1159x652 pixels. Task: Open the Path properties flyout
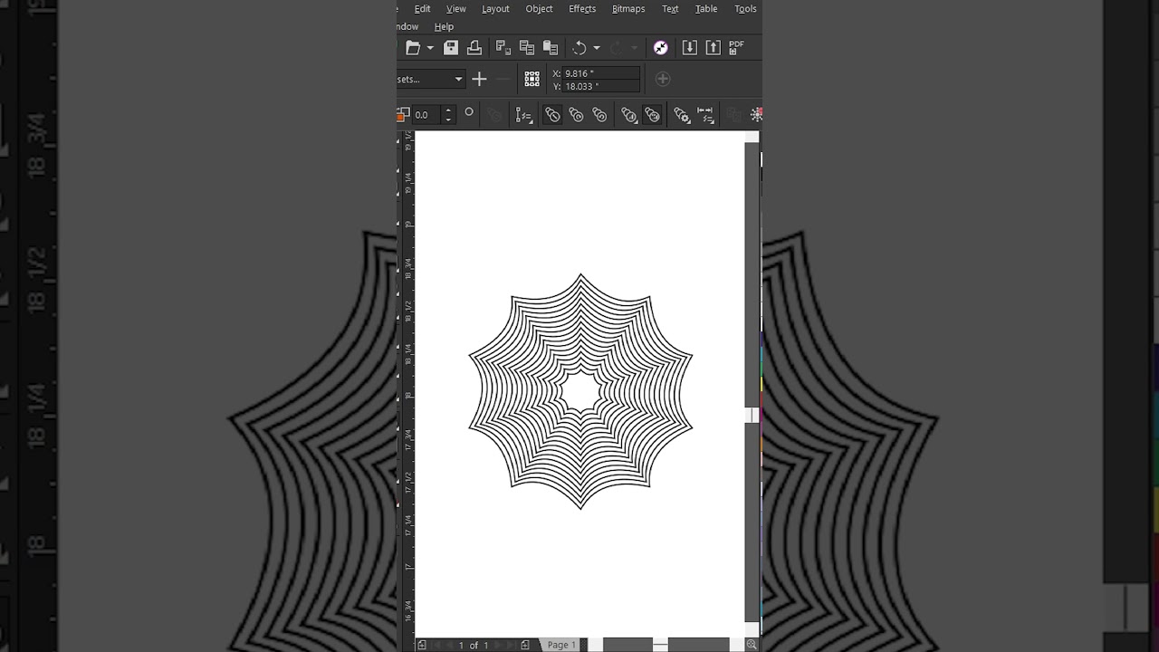coord(524,115)
